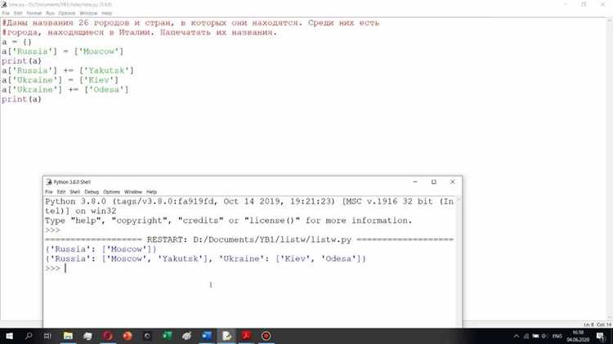The image size is (613, 344).
Task: Switch the ENG input language indicator
Action: click(557, 336)
